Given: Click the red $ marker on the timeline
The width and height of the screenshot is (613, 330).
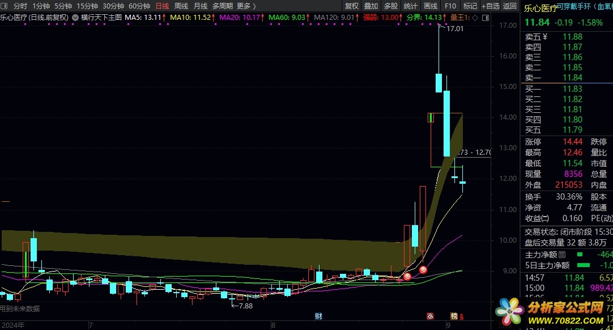Looking at the screenshot, I should (462, 317).
